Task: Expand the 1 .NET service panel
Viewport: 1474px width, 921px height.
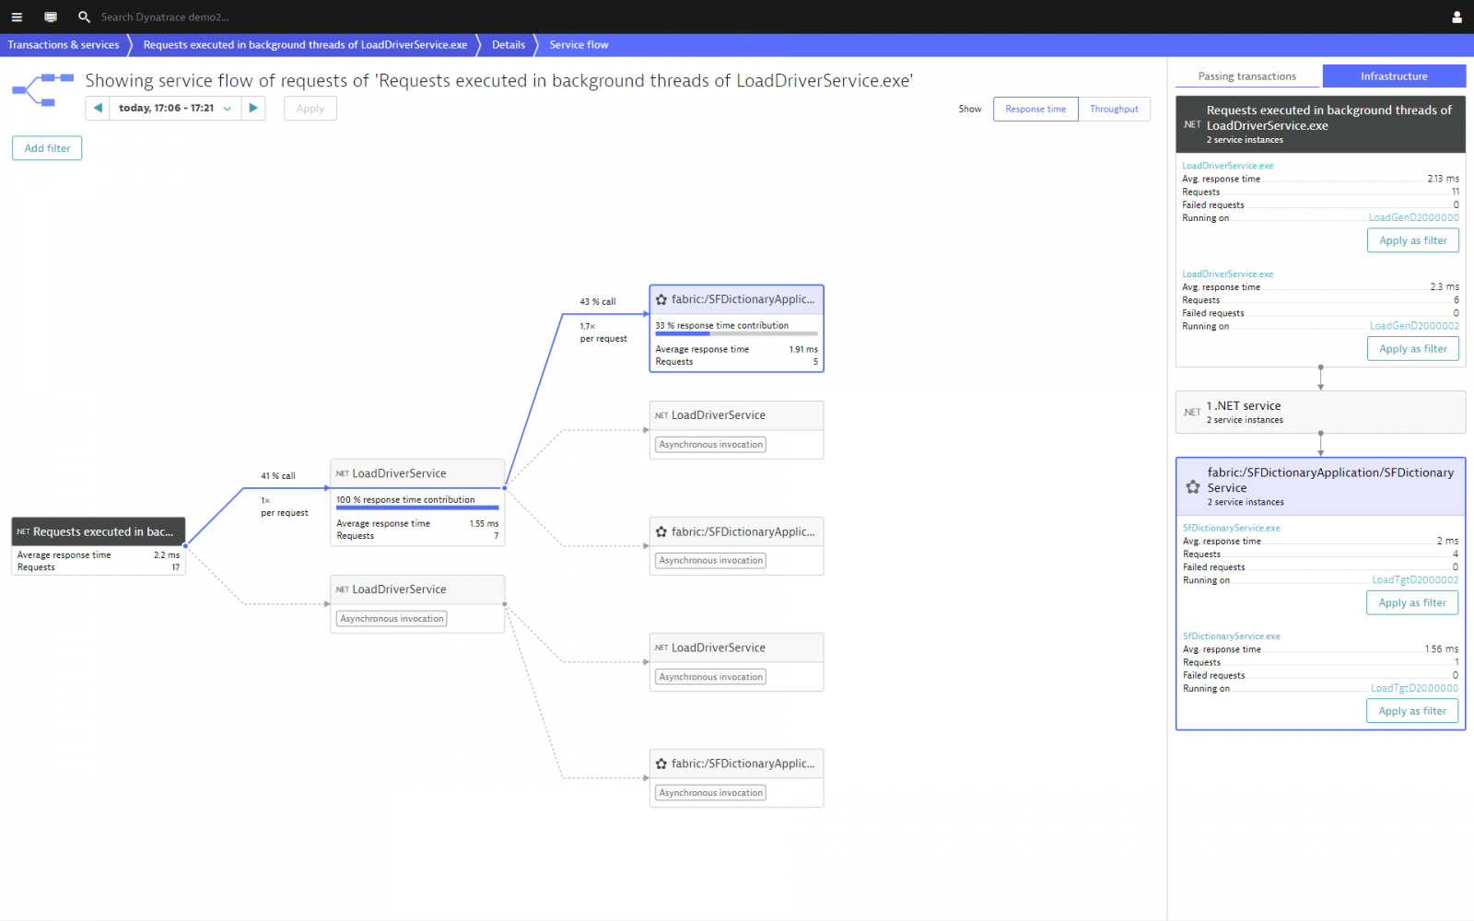Action: pyautogui.click(x=1320, y=412)
